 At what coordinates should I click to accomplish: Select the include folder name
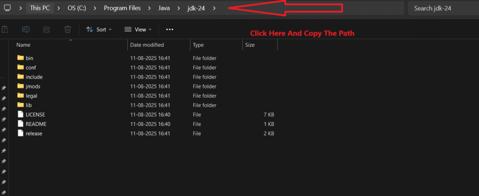(x=34, y=77)
